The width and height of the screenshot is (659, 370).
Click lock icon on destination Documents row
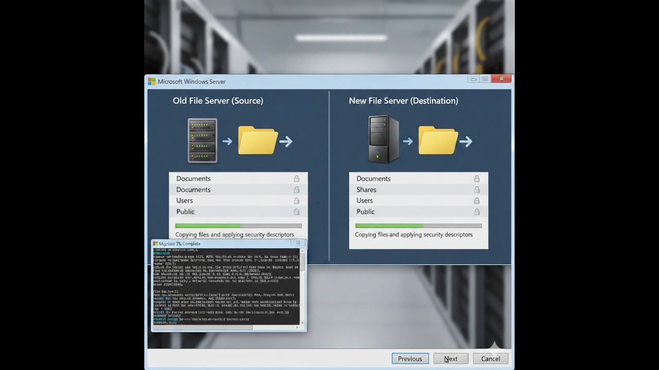coord(477,179)
